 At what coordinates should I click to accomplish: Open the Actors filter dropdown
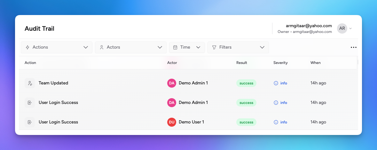[130, 47]
